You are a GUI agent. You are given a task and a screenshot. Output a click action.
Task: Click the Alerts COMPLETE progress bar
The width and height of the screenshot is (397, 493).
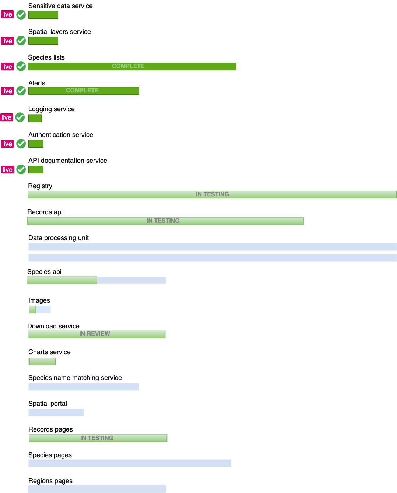tap(84, 91)
